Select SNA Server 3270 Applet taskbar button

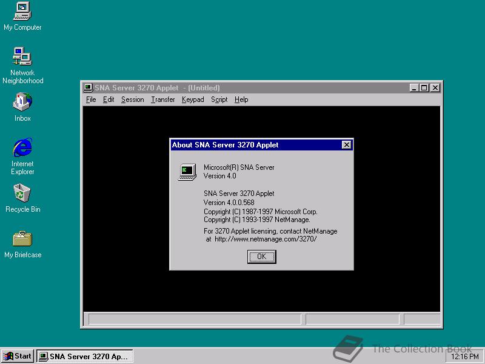tap(85, 356)
